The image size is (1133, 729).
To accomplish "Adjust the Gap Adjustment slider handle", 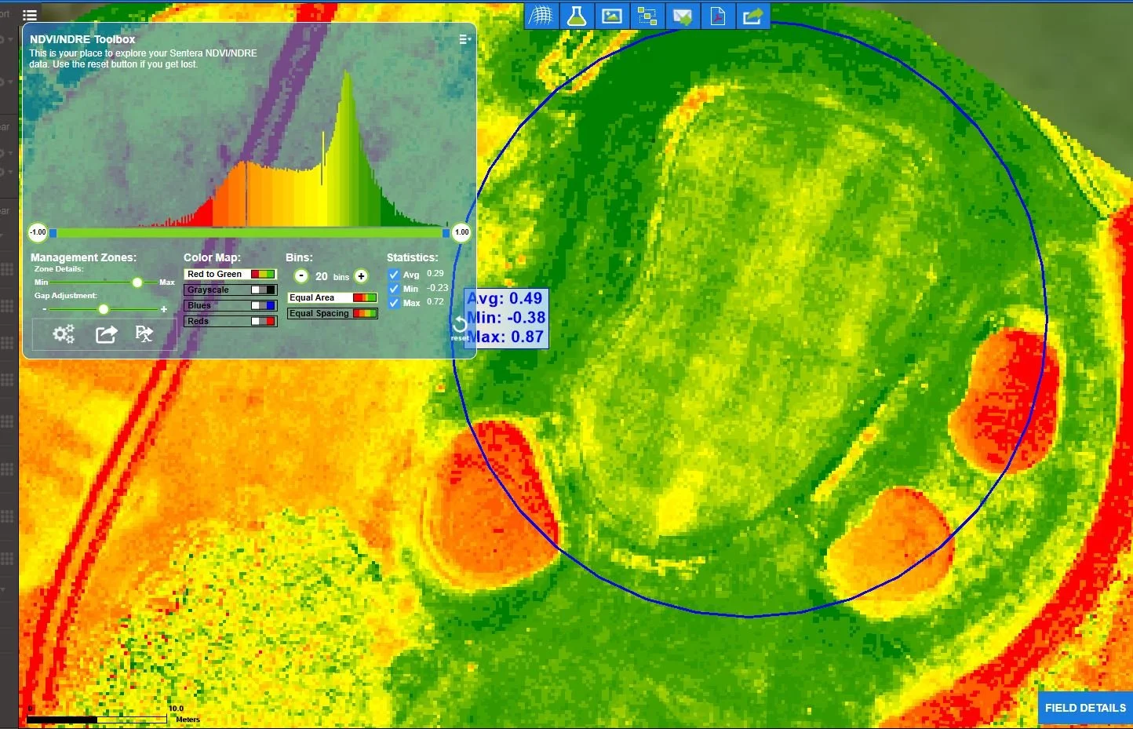I will click(x=103, y=309).
